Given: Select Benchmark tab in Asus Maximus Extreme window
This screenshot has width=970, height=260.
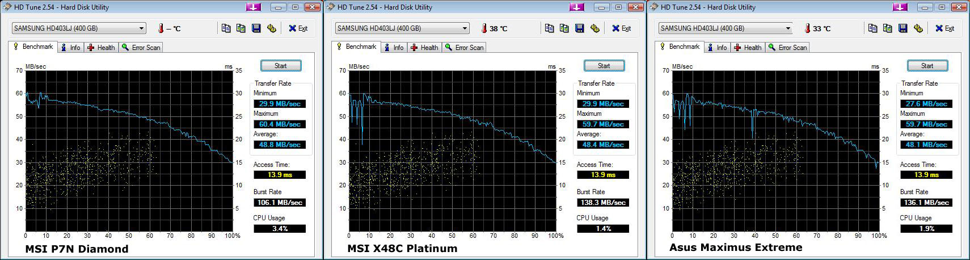Looking at the screenshot, I should 679,47.
